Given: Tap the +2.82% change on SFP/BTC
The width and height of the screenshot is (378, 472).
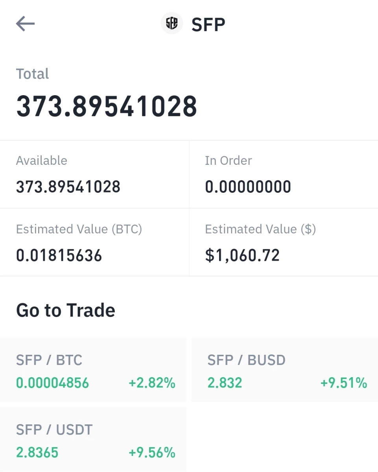Looking at the screenshot, I should (x=152, y=383).
